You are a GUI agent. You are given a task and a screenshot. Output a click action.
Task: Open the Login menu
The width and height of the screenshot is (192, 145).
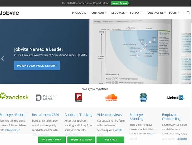tap(174, 13)
